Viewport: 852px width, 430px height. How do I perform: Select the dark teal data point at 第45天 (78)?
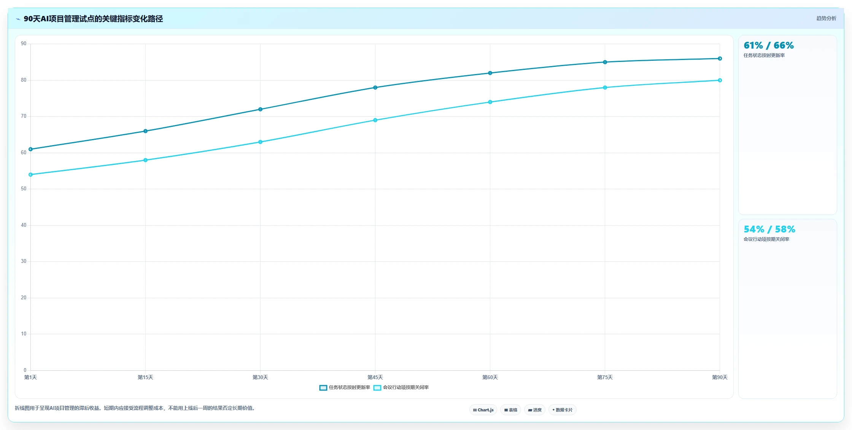[375, 87]
